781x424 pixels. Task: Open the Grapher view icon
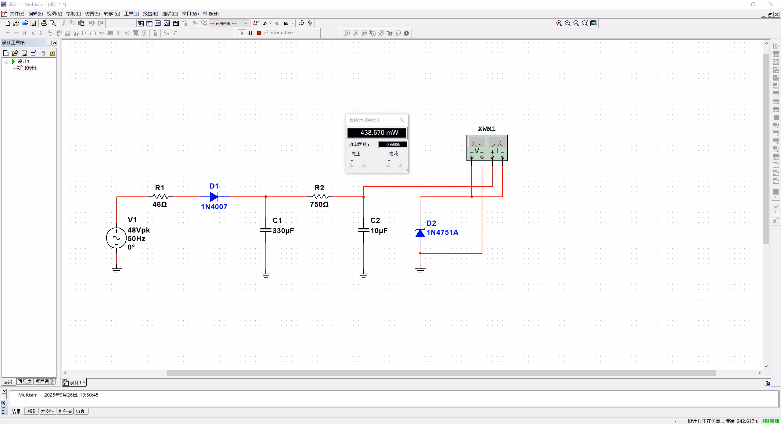click(x=167, y=23)
